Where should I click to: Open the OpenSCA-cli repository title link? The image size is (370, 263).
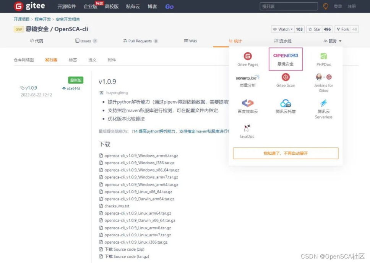[71, 29]
